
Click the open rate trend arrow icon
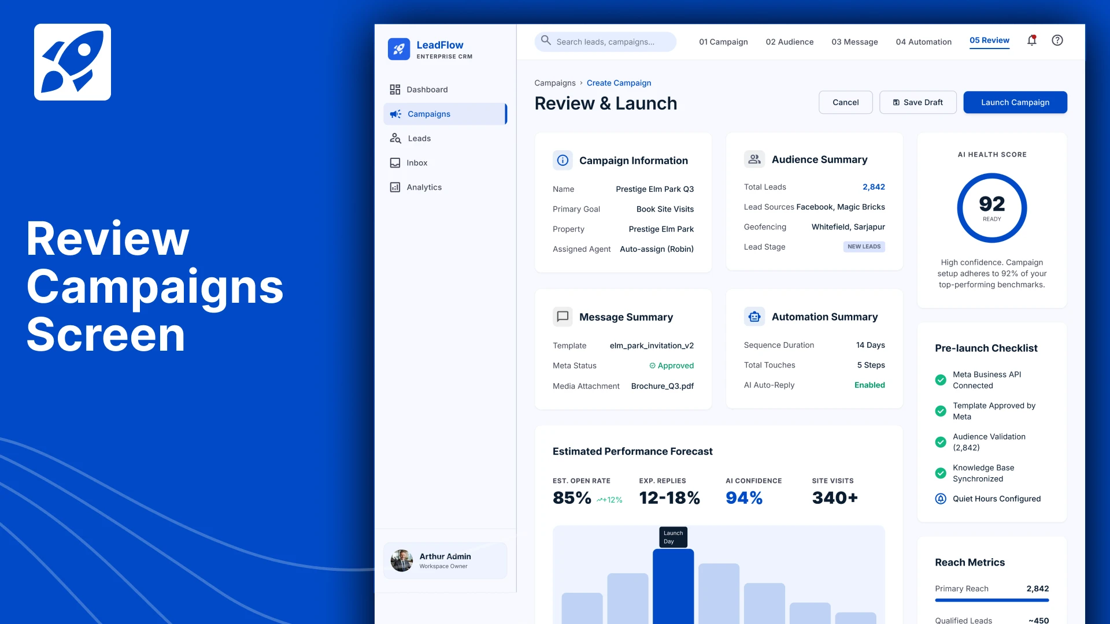600,500
